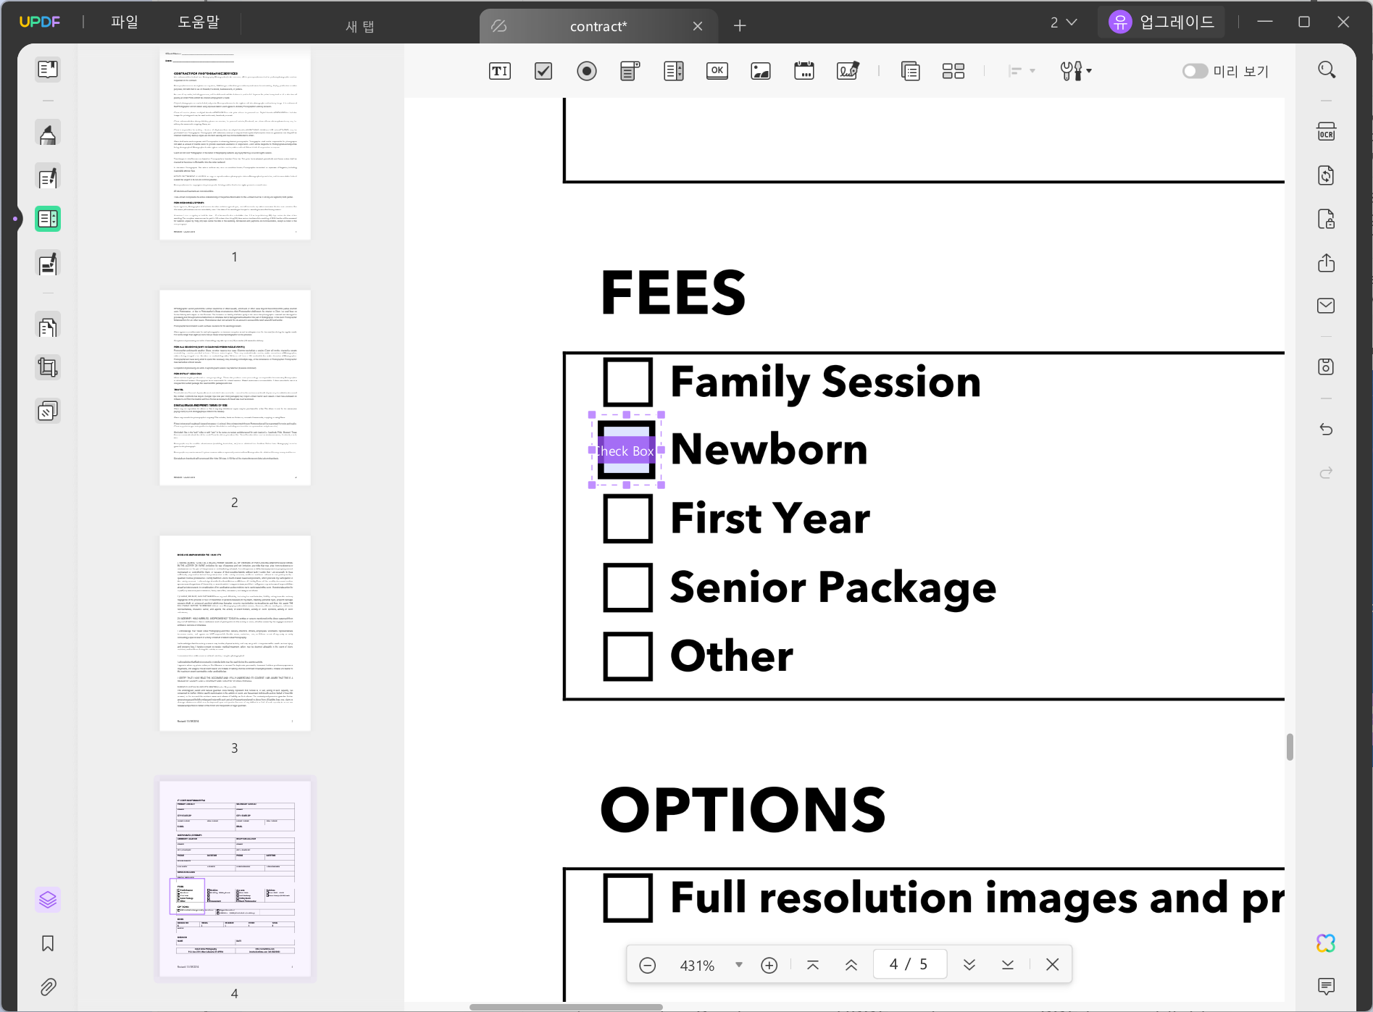Select the Check Box form tool
The width and height of the screenshot is (1373, 1012).
click(543, 71)
